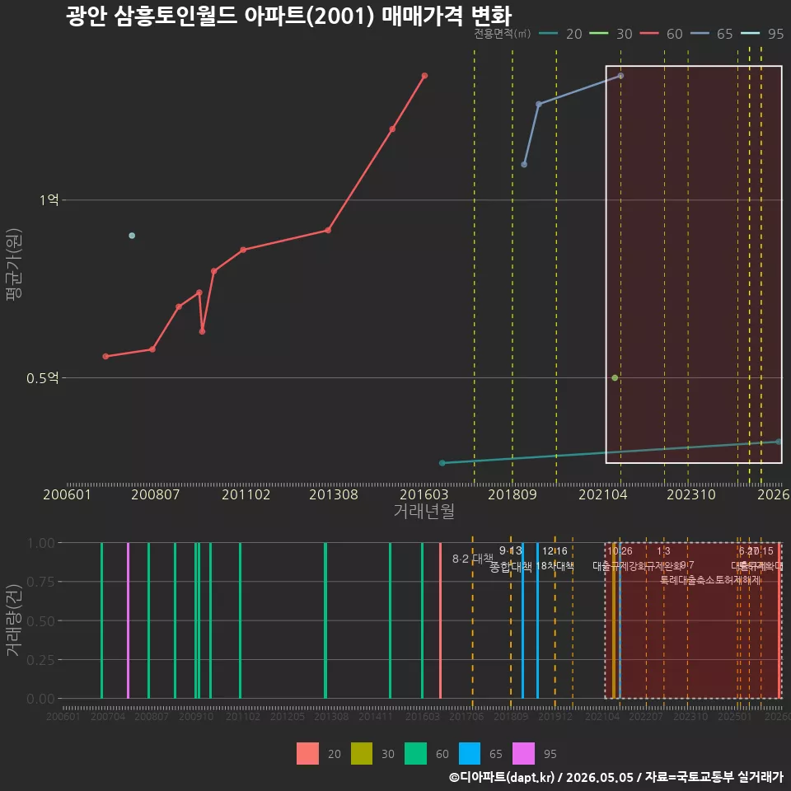
Task: Click the 거래량(건) y-axis title
Action: [14, 620]
